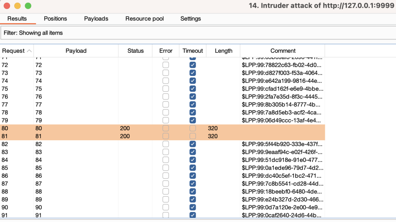Open the Payloads tab
This screenshot has height=222, width=396.
tap(96, 18)
